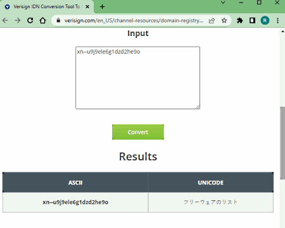Open the profile avatar R menu
The image size is (285, 228).
(265, 20)
